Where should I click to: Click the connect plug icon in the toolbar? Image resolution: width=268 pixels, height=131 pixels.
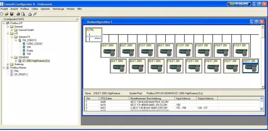[35, 14]
